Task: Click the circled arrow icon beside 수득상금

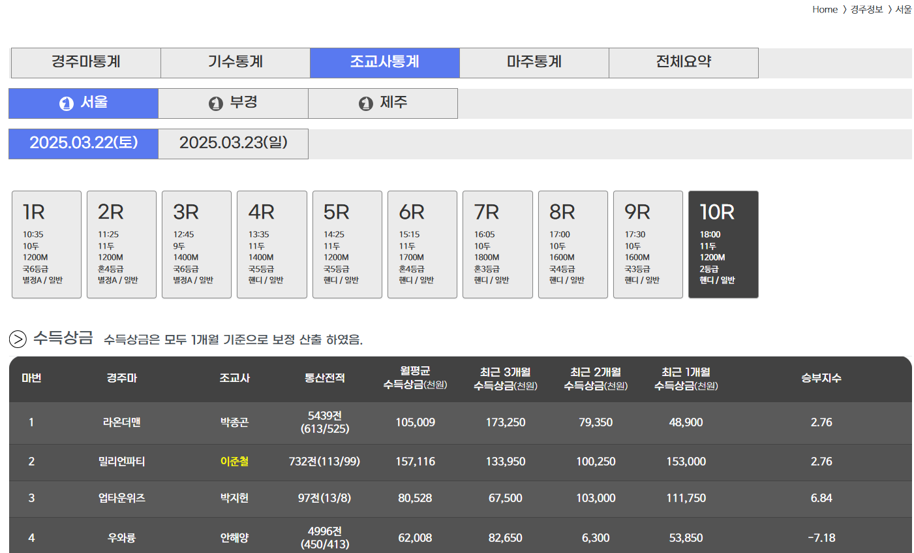Action: pyautogui.click(x=18, y=339)
